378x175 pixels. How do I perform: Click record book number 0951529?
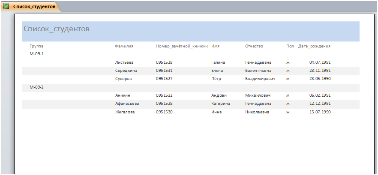[164, 62]
